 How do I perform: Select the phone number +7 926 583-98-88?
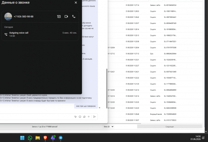click(x=24, y=16)
